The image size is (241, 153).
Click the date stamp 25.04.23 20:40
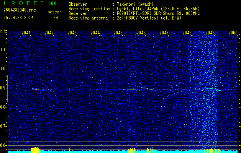pyautogui.click(x=20, y=18)
